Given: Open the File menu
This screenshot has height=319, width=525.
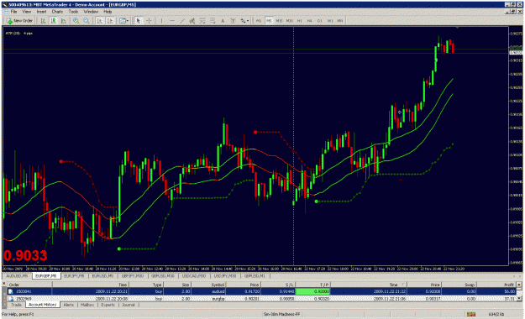Looking at the screenshot, I should click(x=13, y=12).
